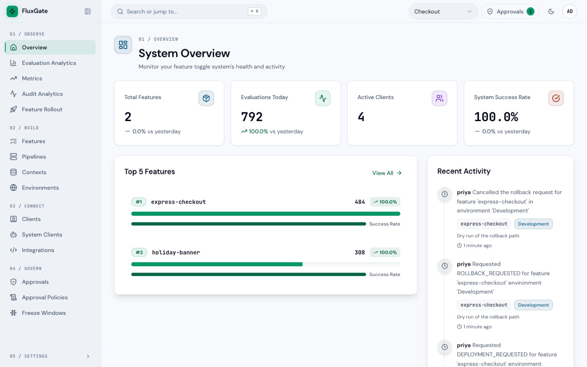
Task: Click the Approvals shield icon in sidebar
Action: [x=14, y=282]
